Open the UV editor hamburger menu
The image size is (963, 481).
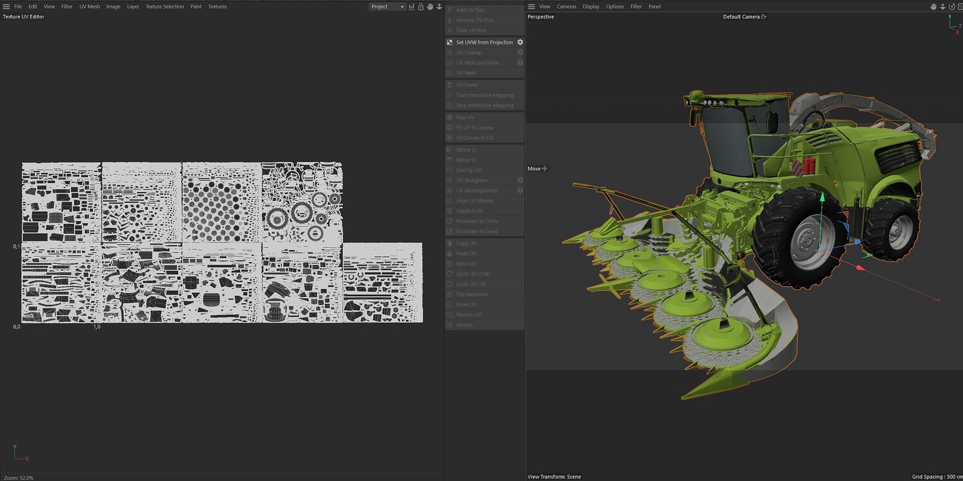6,6
